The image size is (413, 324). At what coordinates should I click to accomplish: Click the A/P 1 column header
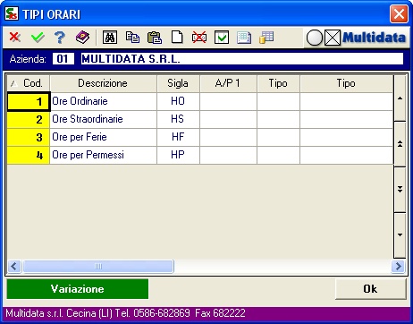pos(228,83)
